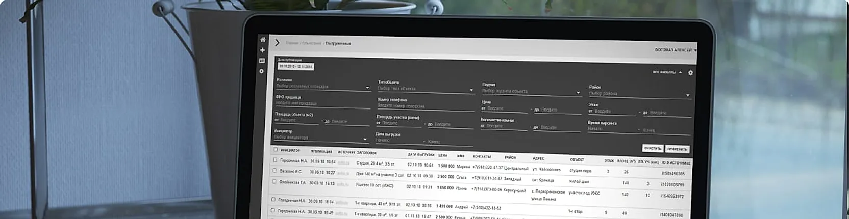Open the table view sidebar icon
This screenshot has height=219, width=849.
pyautogui.click(x=262, y=61)
